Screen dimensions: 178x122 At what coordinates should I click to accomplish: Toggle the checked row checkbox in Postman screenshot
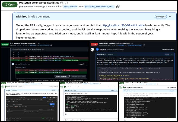tap(8, 111)
